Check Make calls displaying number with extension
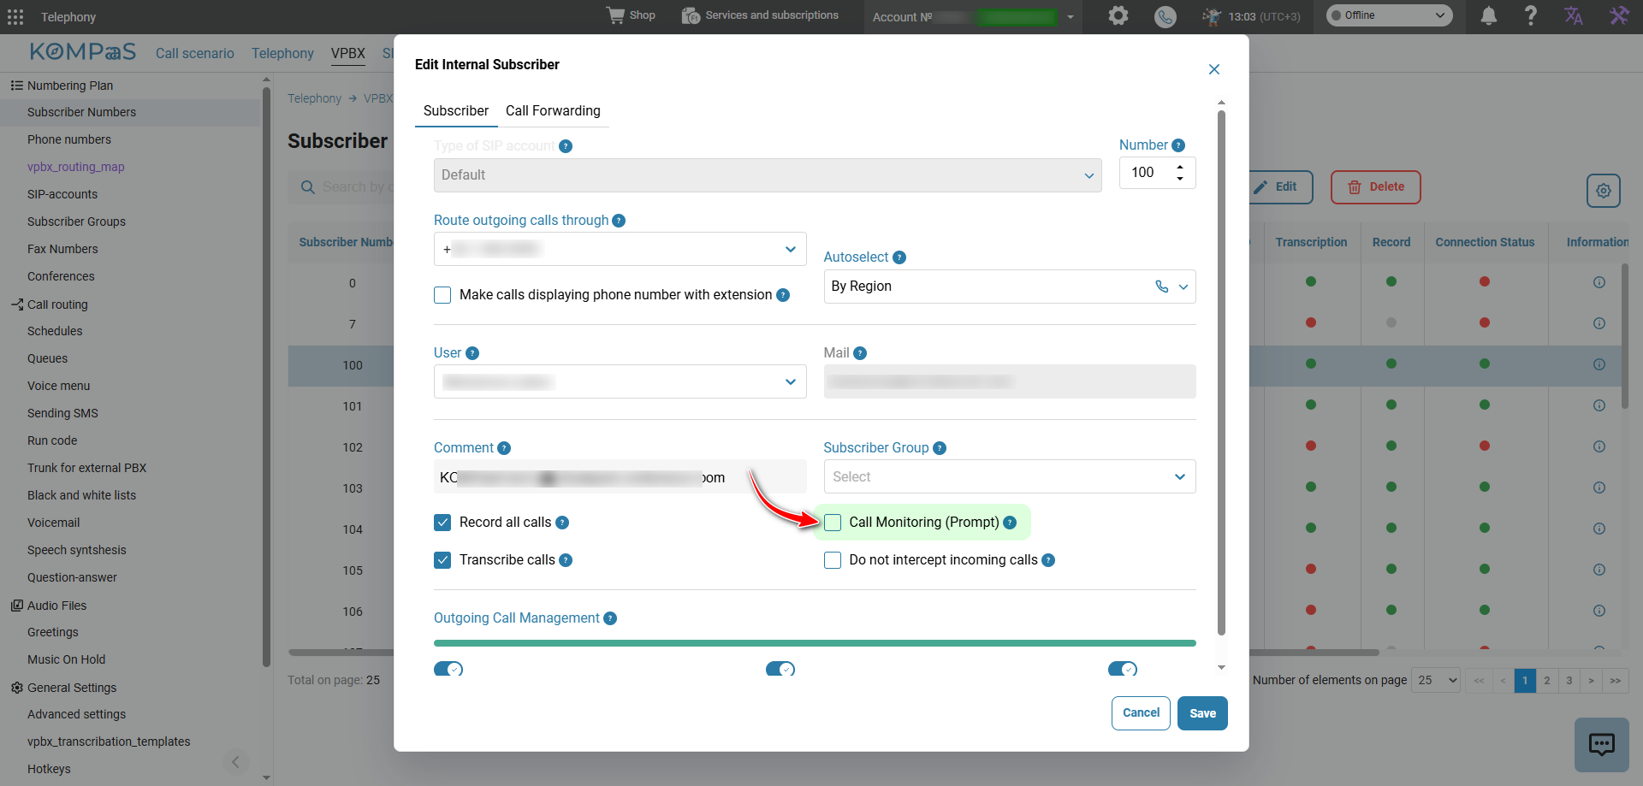The width and height of the screenshot is (1643, 786). tap(442, 295)
